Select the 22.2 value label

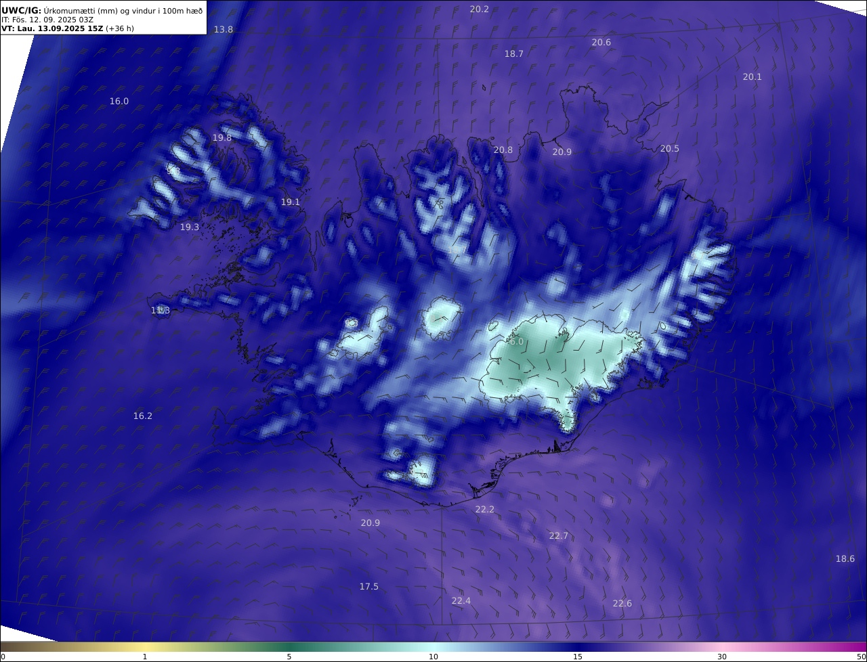click(x=485, y=510)
